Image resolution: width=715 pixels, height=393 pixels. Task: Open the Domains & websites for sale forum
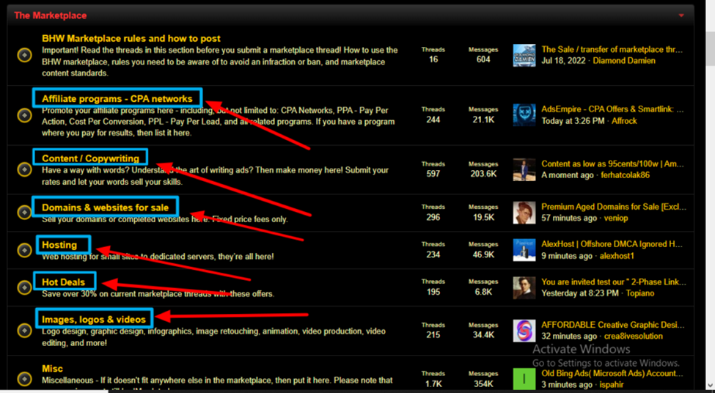coord(105,207)
